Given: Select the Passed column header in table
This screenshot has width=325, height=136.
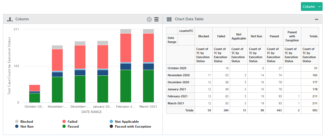Looking at the screenshot, I should (x=274, y=36).
